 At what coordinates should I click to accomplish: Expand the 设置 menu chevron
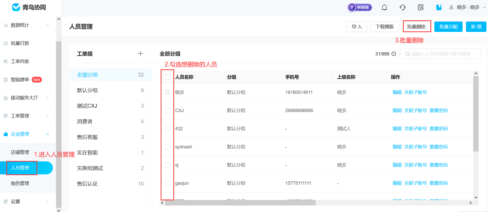click(47, 202)
